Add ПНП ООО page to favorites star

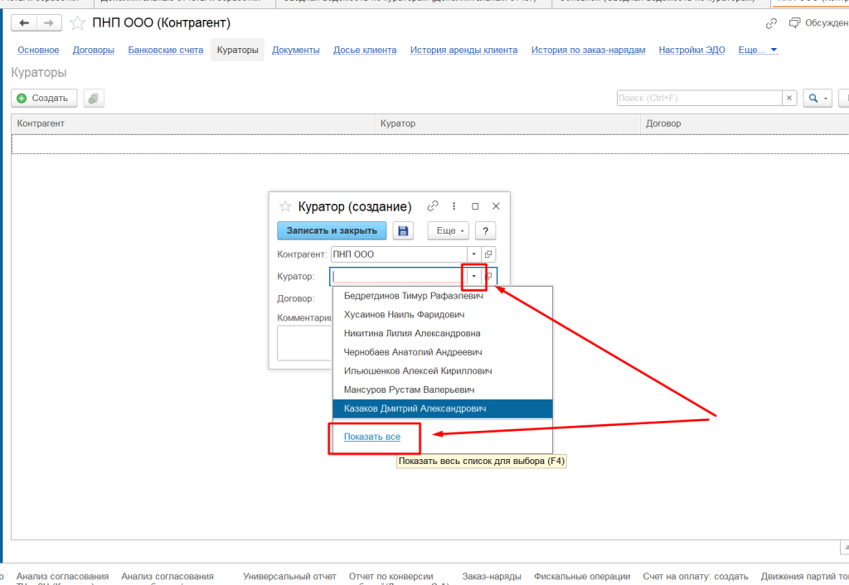click(77, 22)
